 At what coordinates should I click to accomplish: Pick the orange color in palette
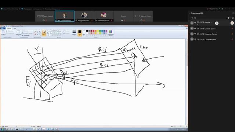[x=95, y=31]
